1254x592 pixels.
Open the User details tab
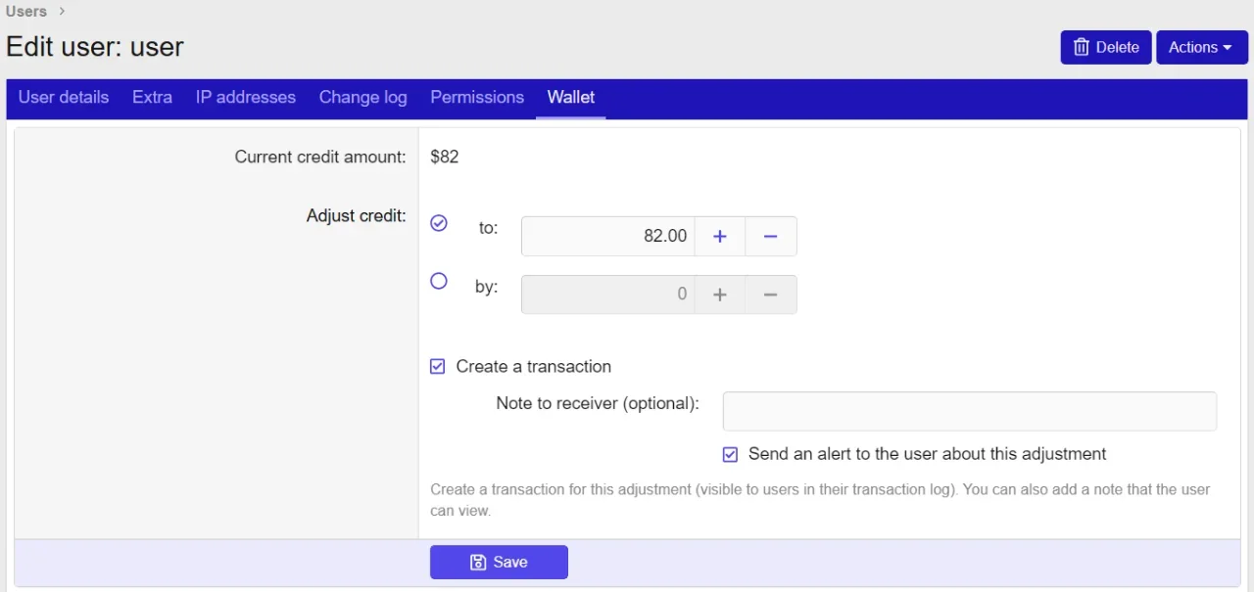pyautogui.click(x=64, y=97)
